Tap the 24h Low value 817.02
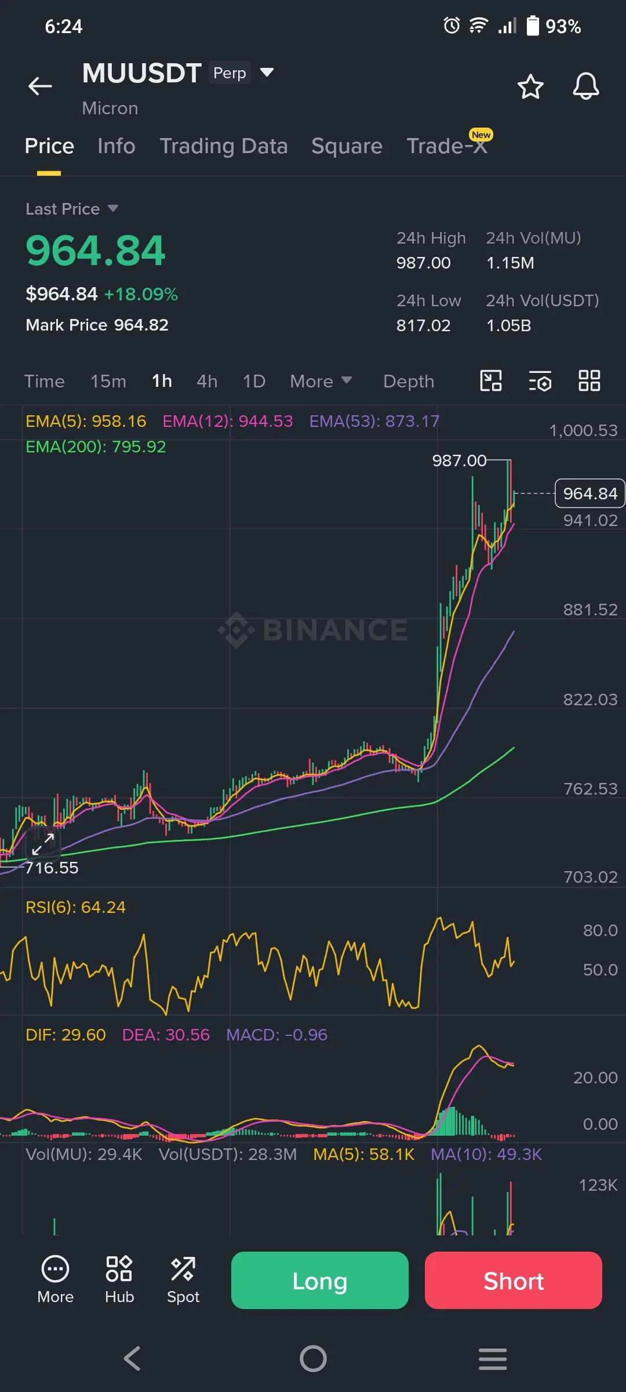 pos(423,325)
